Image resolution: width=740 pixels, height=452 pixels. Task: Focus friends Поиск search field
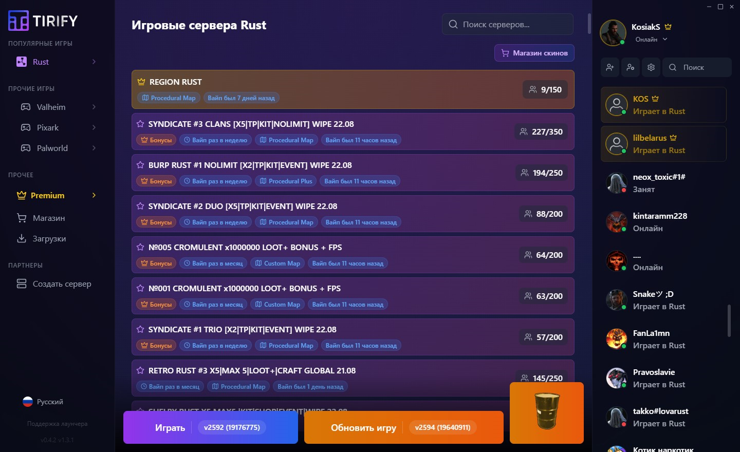point(697,67)
